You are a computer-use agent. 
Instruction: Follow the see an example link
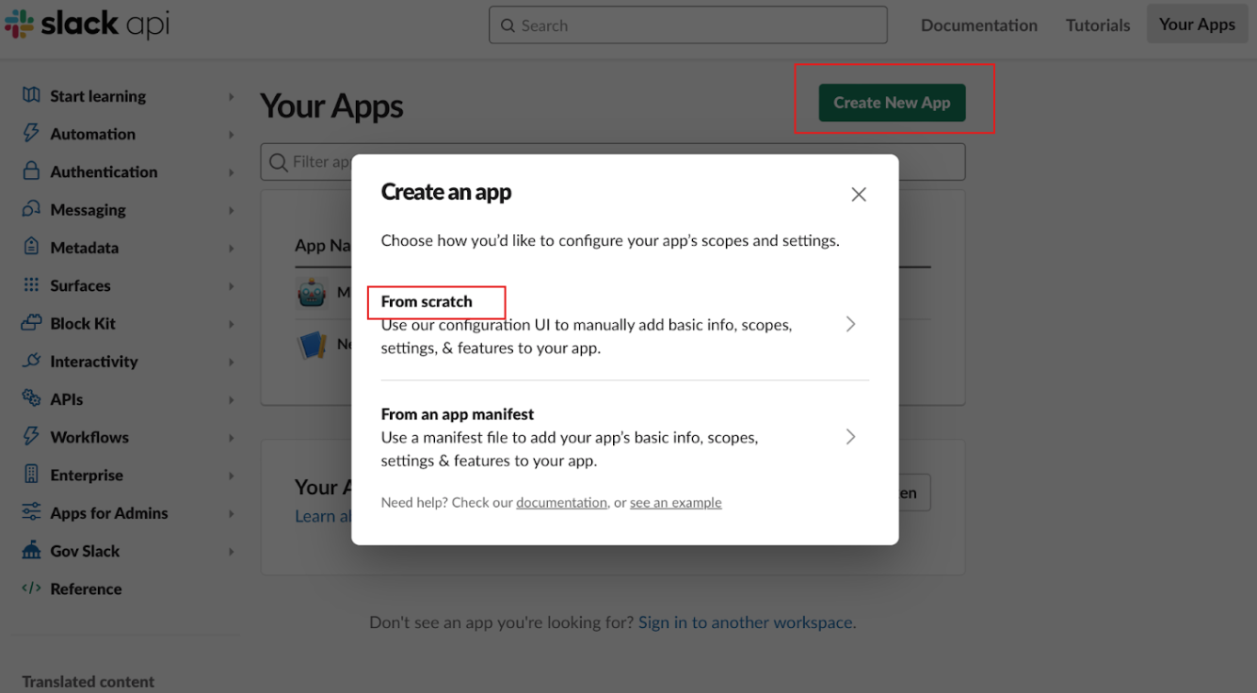point(675,503)
